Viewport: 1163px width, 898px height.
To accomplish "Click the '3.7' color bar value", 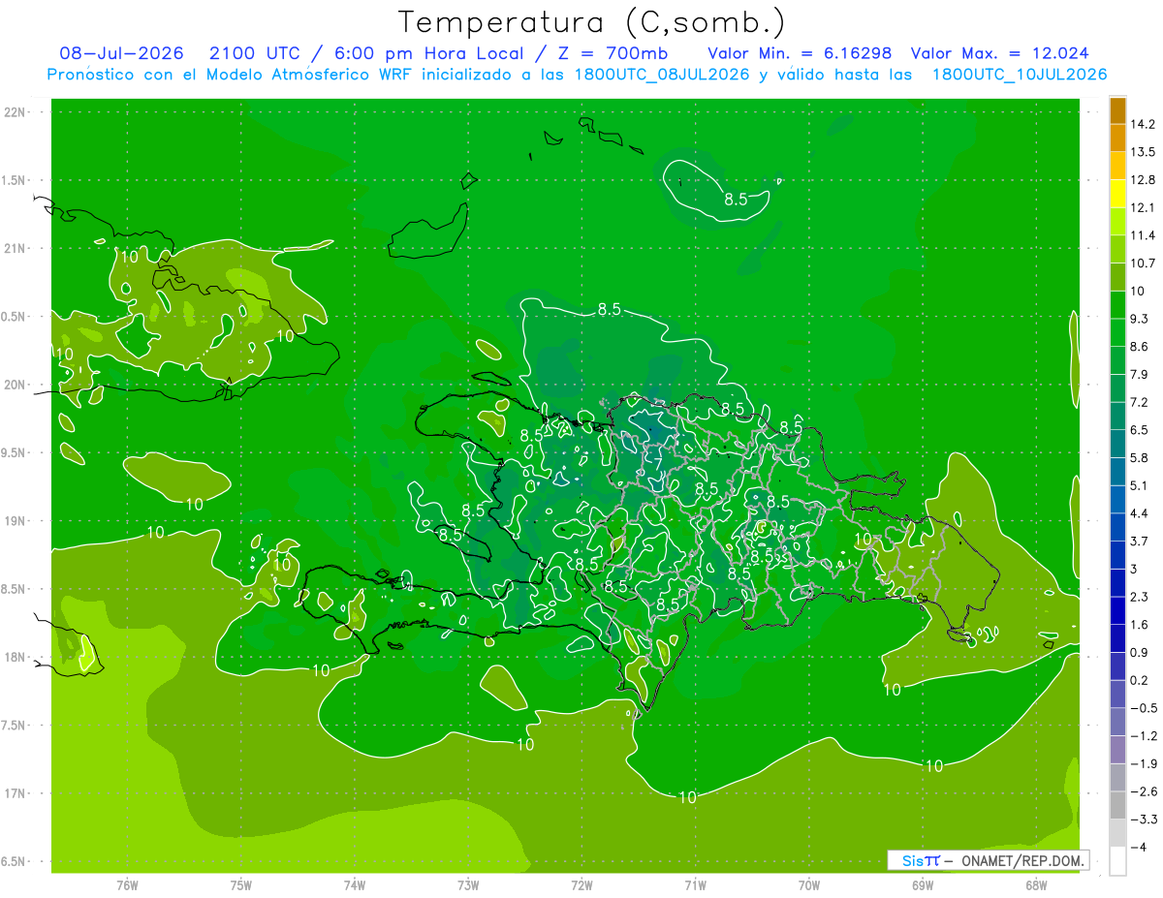I will [1139, 541].
